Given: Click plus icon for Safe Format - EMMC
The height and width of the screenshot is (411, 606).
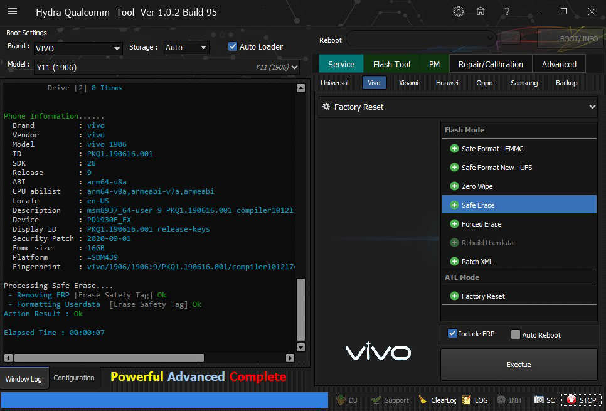Looking at the screenshot, I should (x=454, y=149).
